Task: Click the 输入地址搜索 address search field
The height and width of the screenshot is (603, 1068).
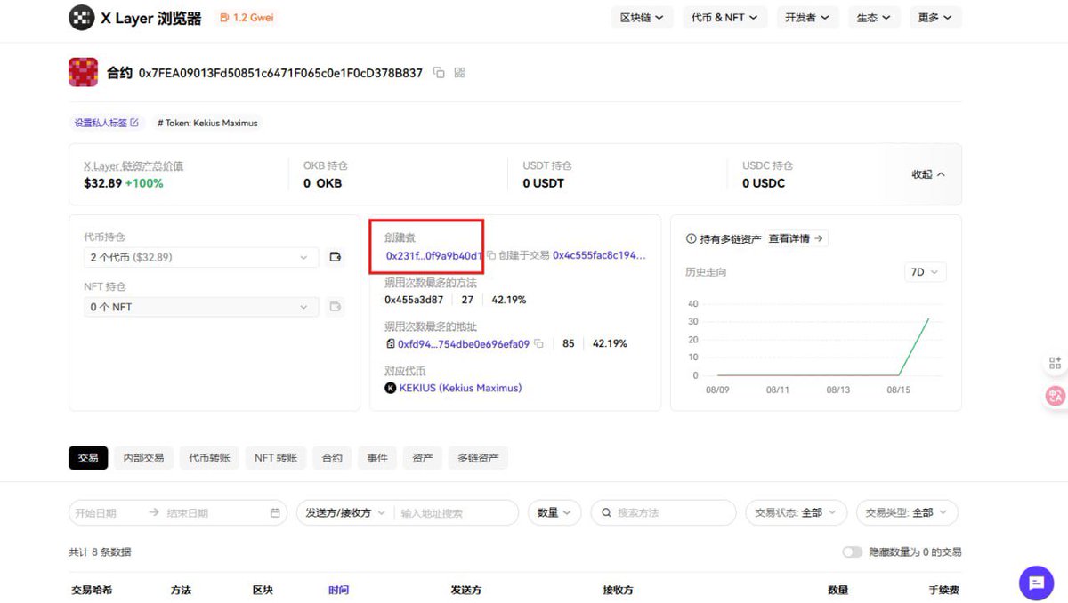Action: tap(456, 513)
